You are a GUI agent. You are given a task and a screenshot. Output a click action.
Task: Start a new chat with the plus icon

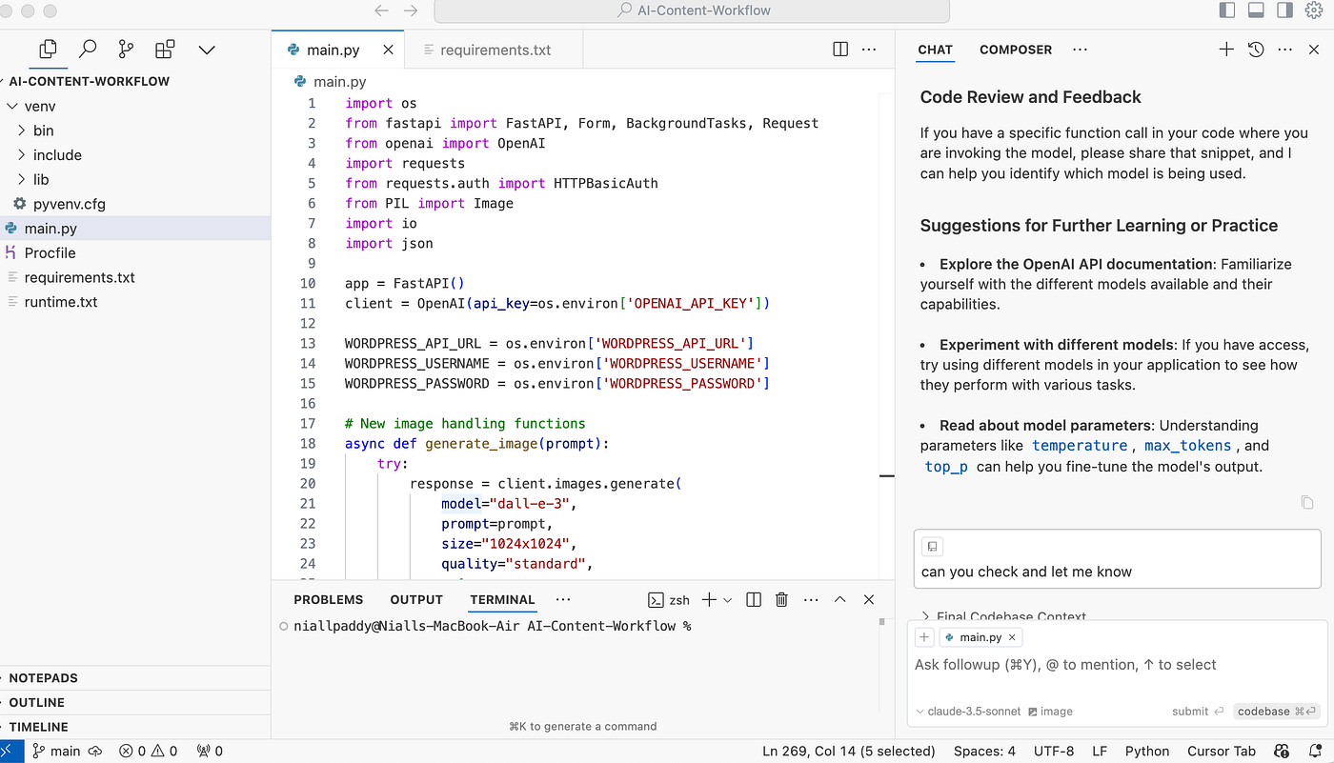click(1225, 49)
